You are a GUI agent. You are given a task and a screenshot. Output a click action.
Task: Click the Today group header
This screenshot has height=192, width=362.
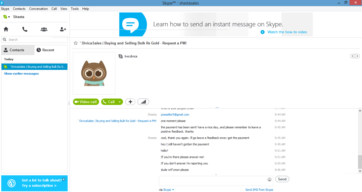click(x=9, y=59)
